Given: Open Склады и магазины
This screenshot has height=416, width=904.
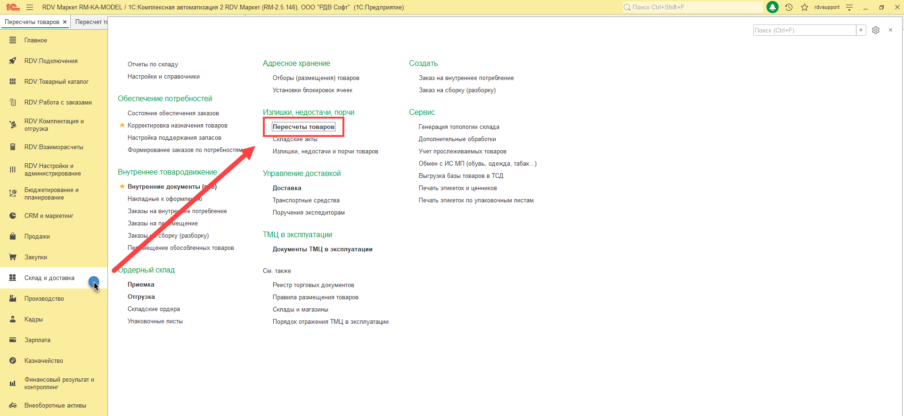Looking at the screenshot, I should [300, 310].
